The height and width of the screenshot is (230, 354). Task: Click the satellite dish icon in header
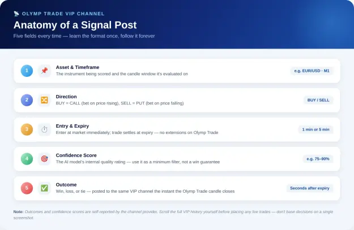click(x=16, y=14)
